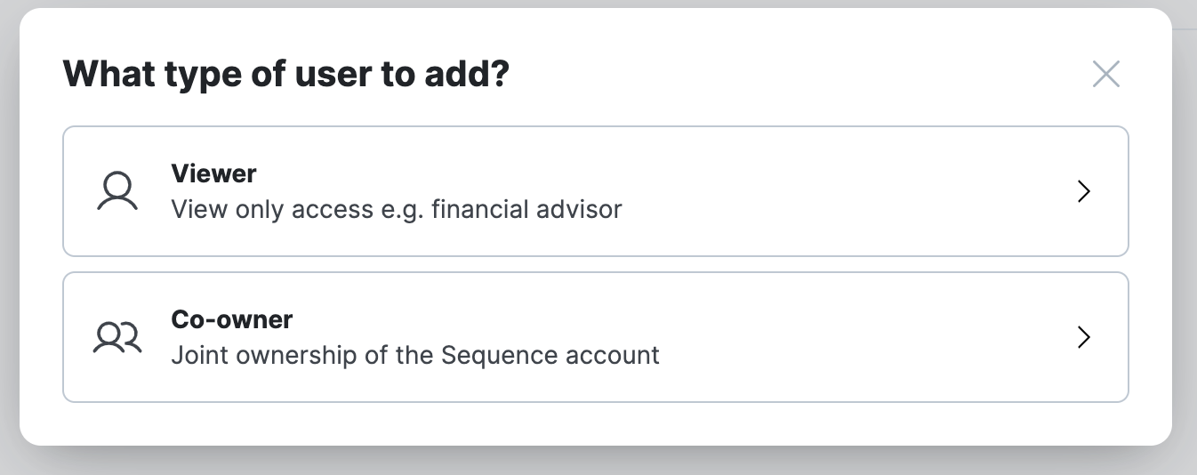Click the right chevron in the Co-owner row

click(1083, 337)
